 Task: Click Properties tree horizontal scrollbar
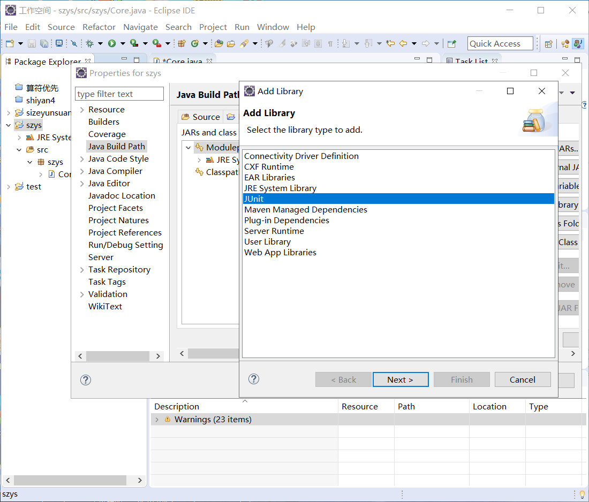coord(119,356)
